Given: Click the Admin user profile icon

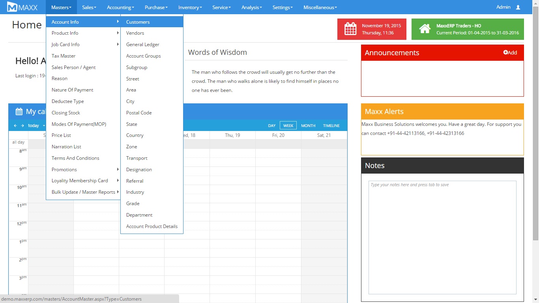Looking at the screenshot, I should coord(518,7).
